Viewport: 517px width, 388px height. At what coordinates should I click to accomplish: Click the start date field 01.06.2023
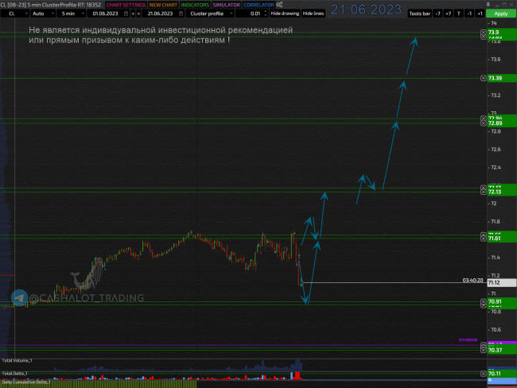(105, 14)
